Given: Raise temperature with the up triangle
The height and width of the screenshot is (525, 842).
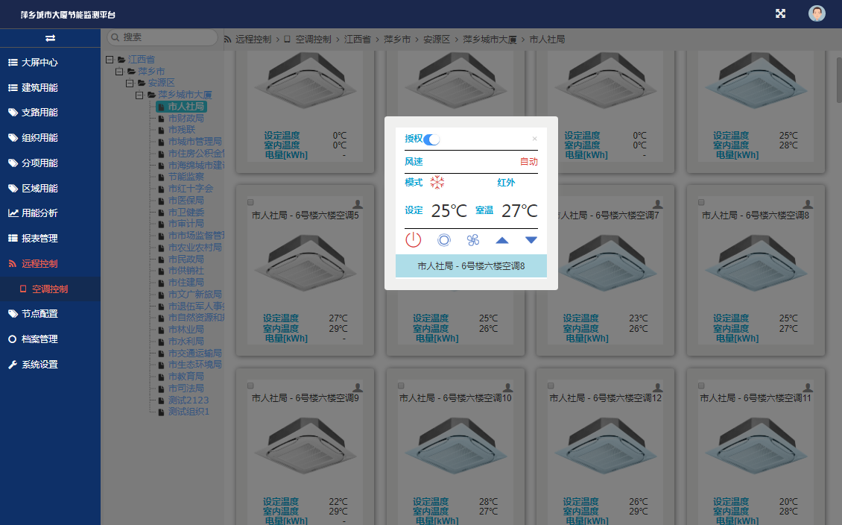Looking at the screenshot, I should [x=502, y=240].
